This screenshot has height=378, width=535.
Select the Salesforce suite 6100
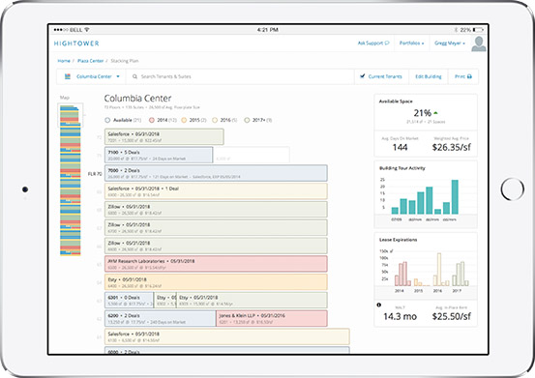pyautogui.click(x=227, y=336)
